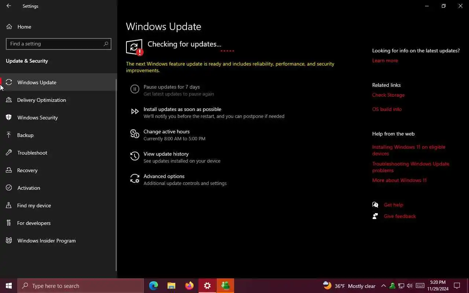
Task: Open Troubleshooting Windows Update problems link
Action: point(411,167)
